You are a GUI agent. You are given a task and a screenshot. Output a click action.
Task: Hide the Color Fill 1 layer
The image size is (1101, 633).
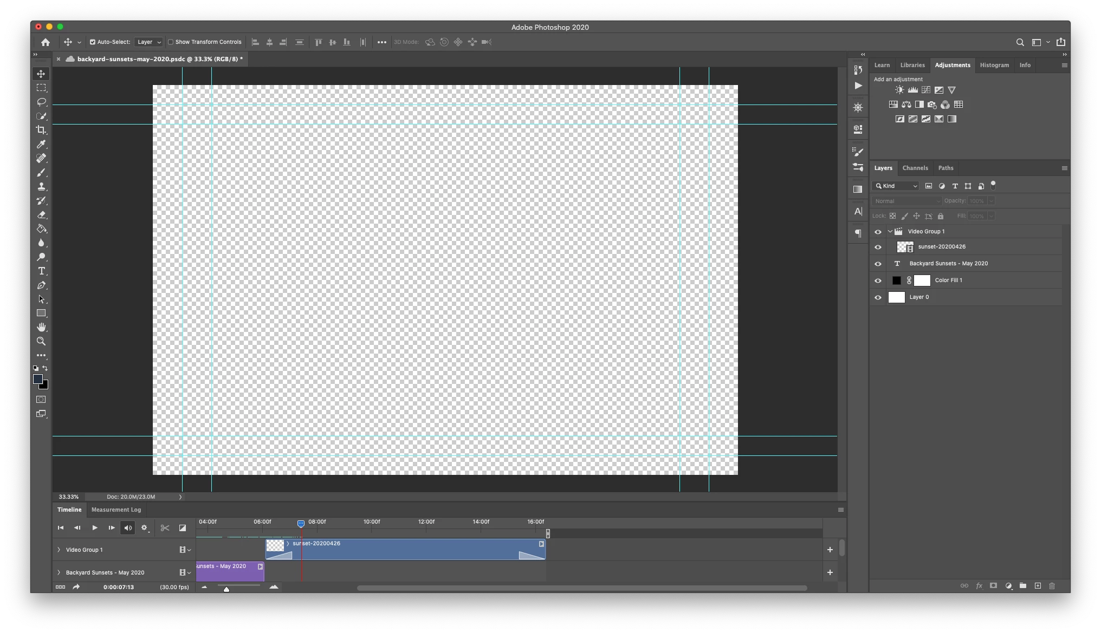point(878,280)
